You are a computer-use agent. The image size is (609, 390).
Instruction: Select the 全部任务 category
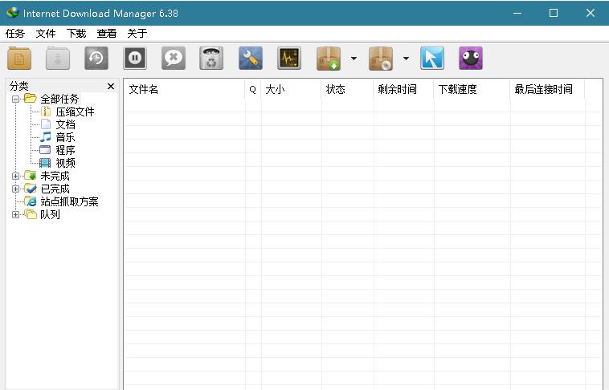[59, 99]
